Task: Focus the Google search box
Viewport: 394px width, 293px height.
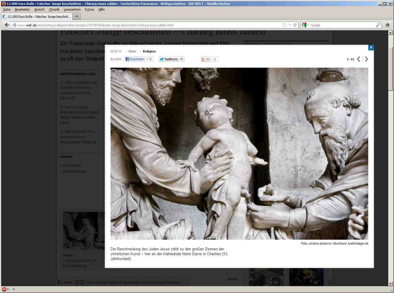Action: (x=342, y=25)
